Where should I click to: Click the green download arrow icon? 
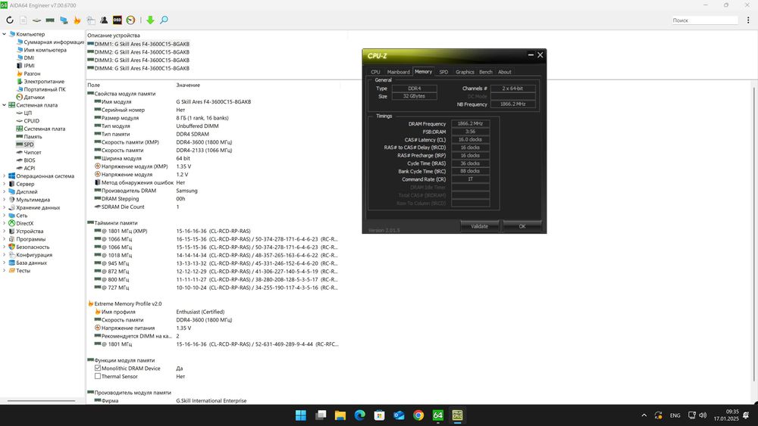[x=150, y=20]
